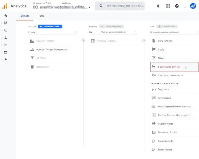Viewport: 199px width, 159px height.
Task: Open the three-dot more options menu
Action: click(x=185, y=6)
